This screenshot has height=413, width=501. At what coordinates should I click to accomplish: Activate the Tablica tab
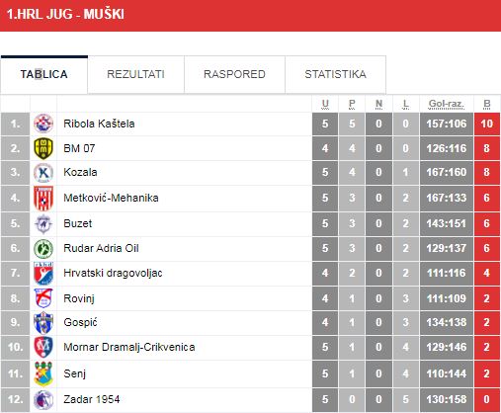click(44, 74)
